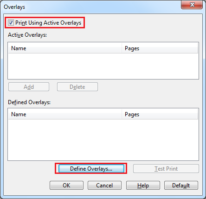Cancel the Overlays dialog

[x=104, y=186]
